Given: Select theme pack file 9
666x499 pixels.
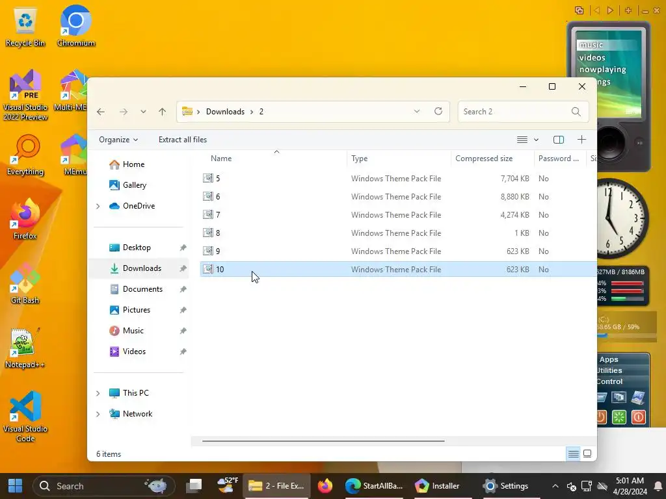Looking at the screenshot, I should [399, 251].
